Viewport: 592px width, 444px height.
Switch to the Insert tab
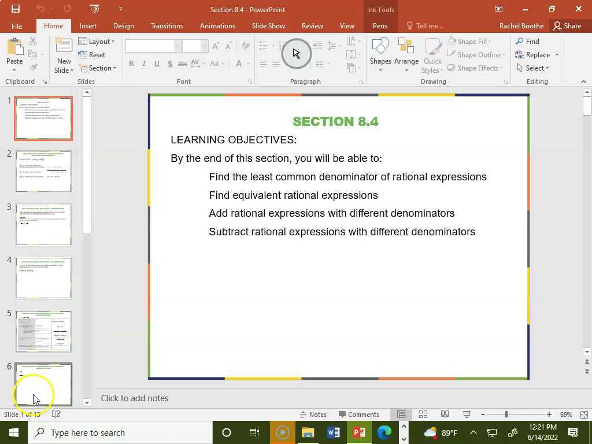pos(88,25)
